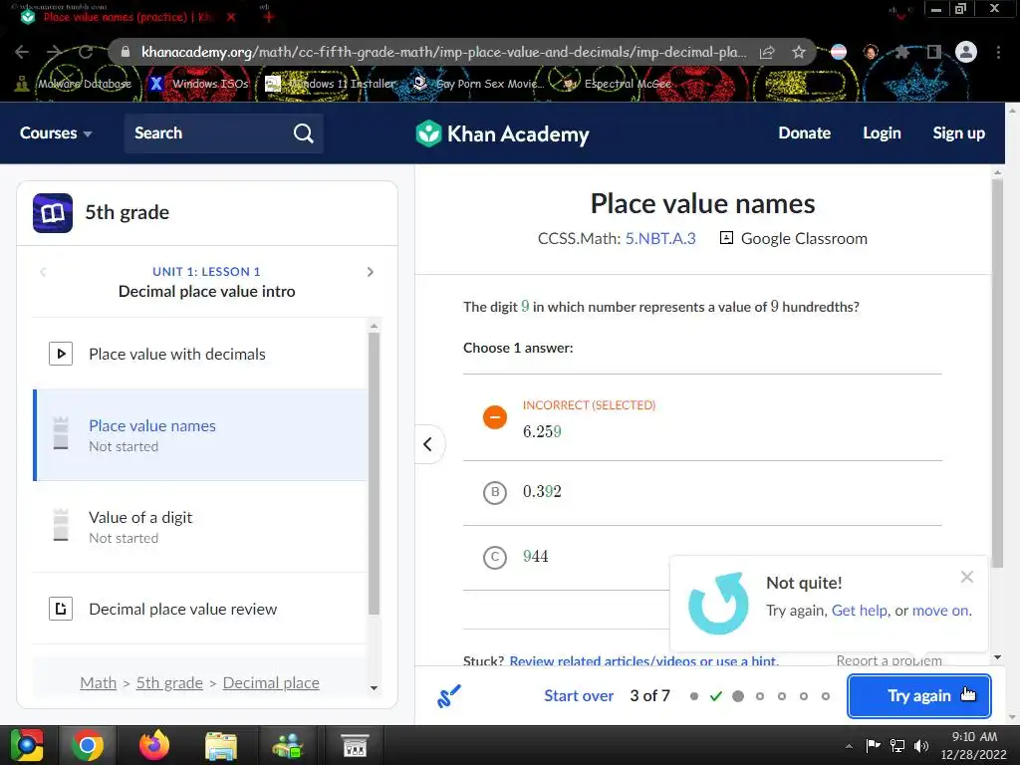Select answer B 0.392
This screenshot has height=765, width=1020.
point(702,492)
